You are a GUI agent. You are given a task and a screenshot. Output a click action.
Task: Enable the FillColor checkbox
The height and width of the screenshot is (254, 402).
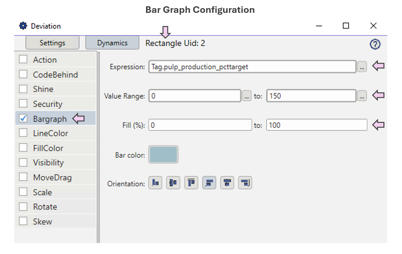point(23,148)
